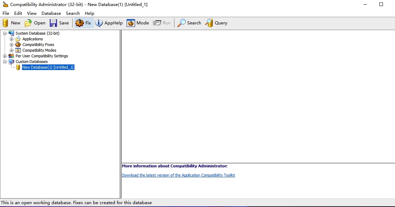Maximize the Compatibility Administrator window
The width and height of the screenshot is (395, 207).
[381, 4]
